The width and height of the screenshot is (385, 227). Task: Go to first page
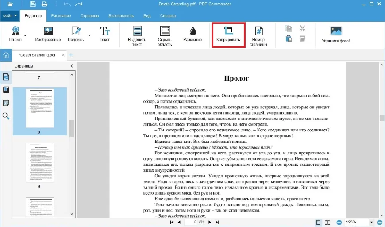click(172, 222)
